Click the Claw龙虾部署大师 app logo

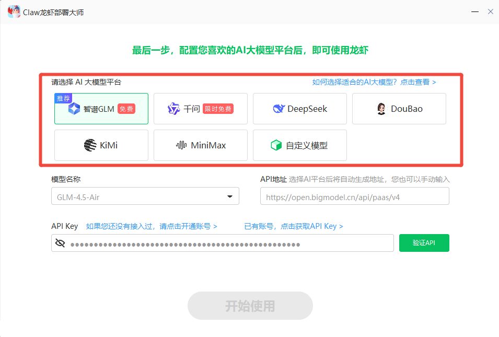[14, 11]
